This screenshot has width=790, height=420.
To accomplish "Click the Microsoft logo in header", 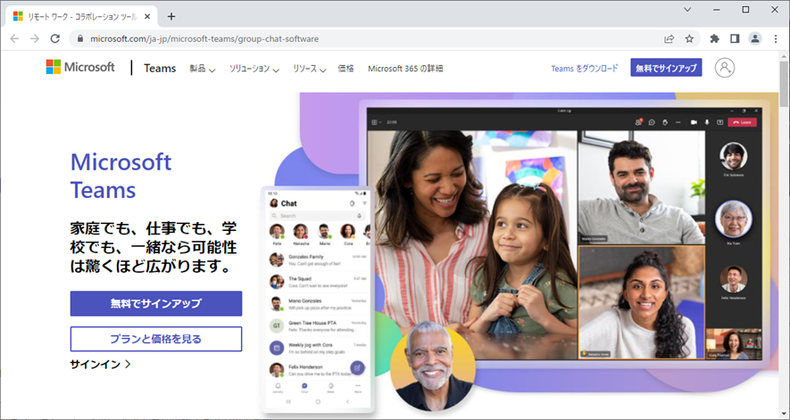I will 80,67.
